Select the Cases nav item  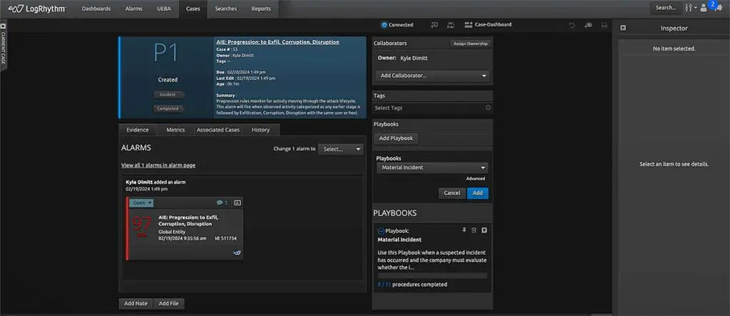192,9
